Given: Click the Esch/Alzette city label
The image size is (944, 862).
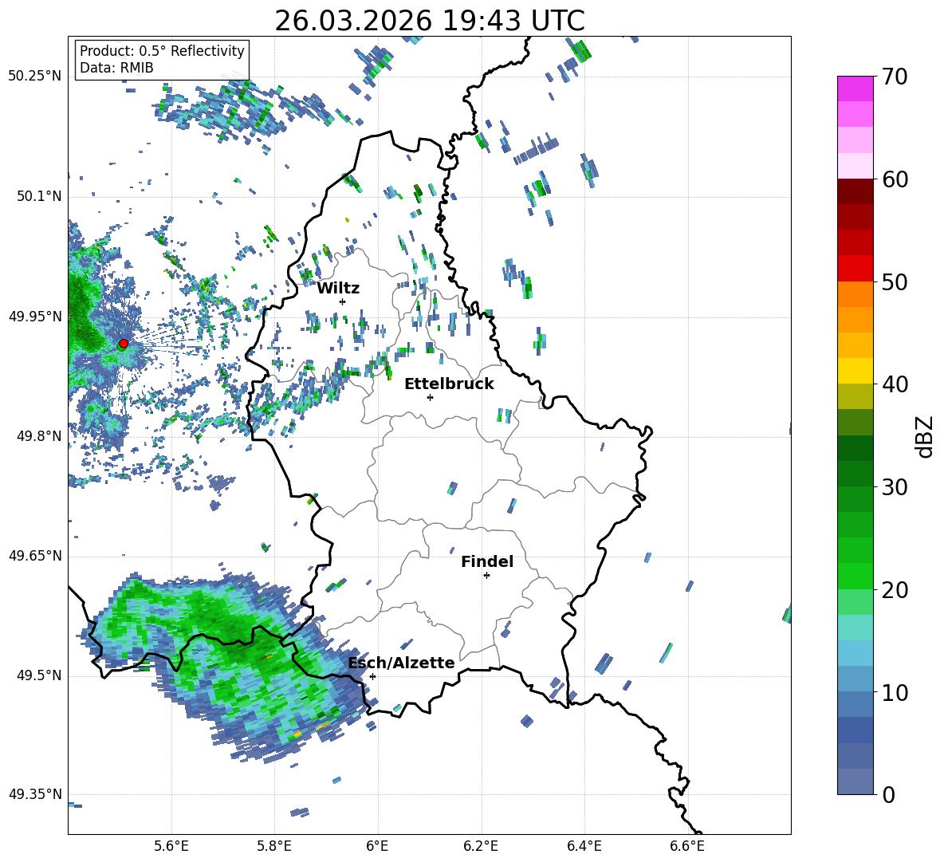Looking at the screenshot, I should [x=402, y=663].
